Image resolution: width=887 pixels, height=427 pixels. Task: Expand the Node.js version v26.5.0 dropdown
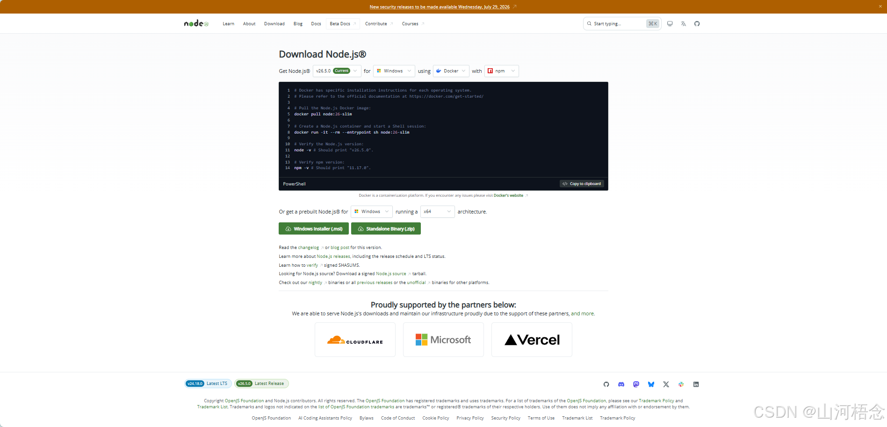click(337, 71)
